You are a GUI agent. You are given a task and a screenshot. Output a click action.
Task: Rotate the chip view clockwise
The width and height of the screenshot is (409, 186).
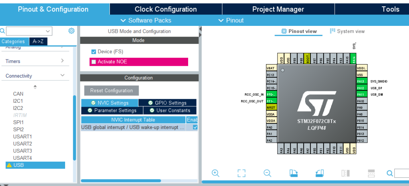click(294, 173)
